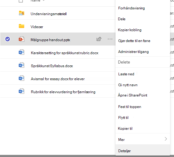
Task: Click Word icon beside Avismal for essay.docx
Action: coord(22,78)
